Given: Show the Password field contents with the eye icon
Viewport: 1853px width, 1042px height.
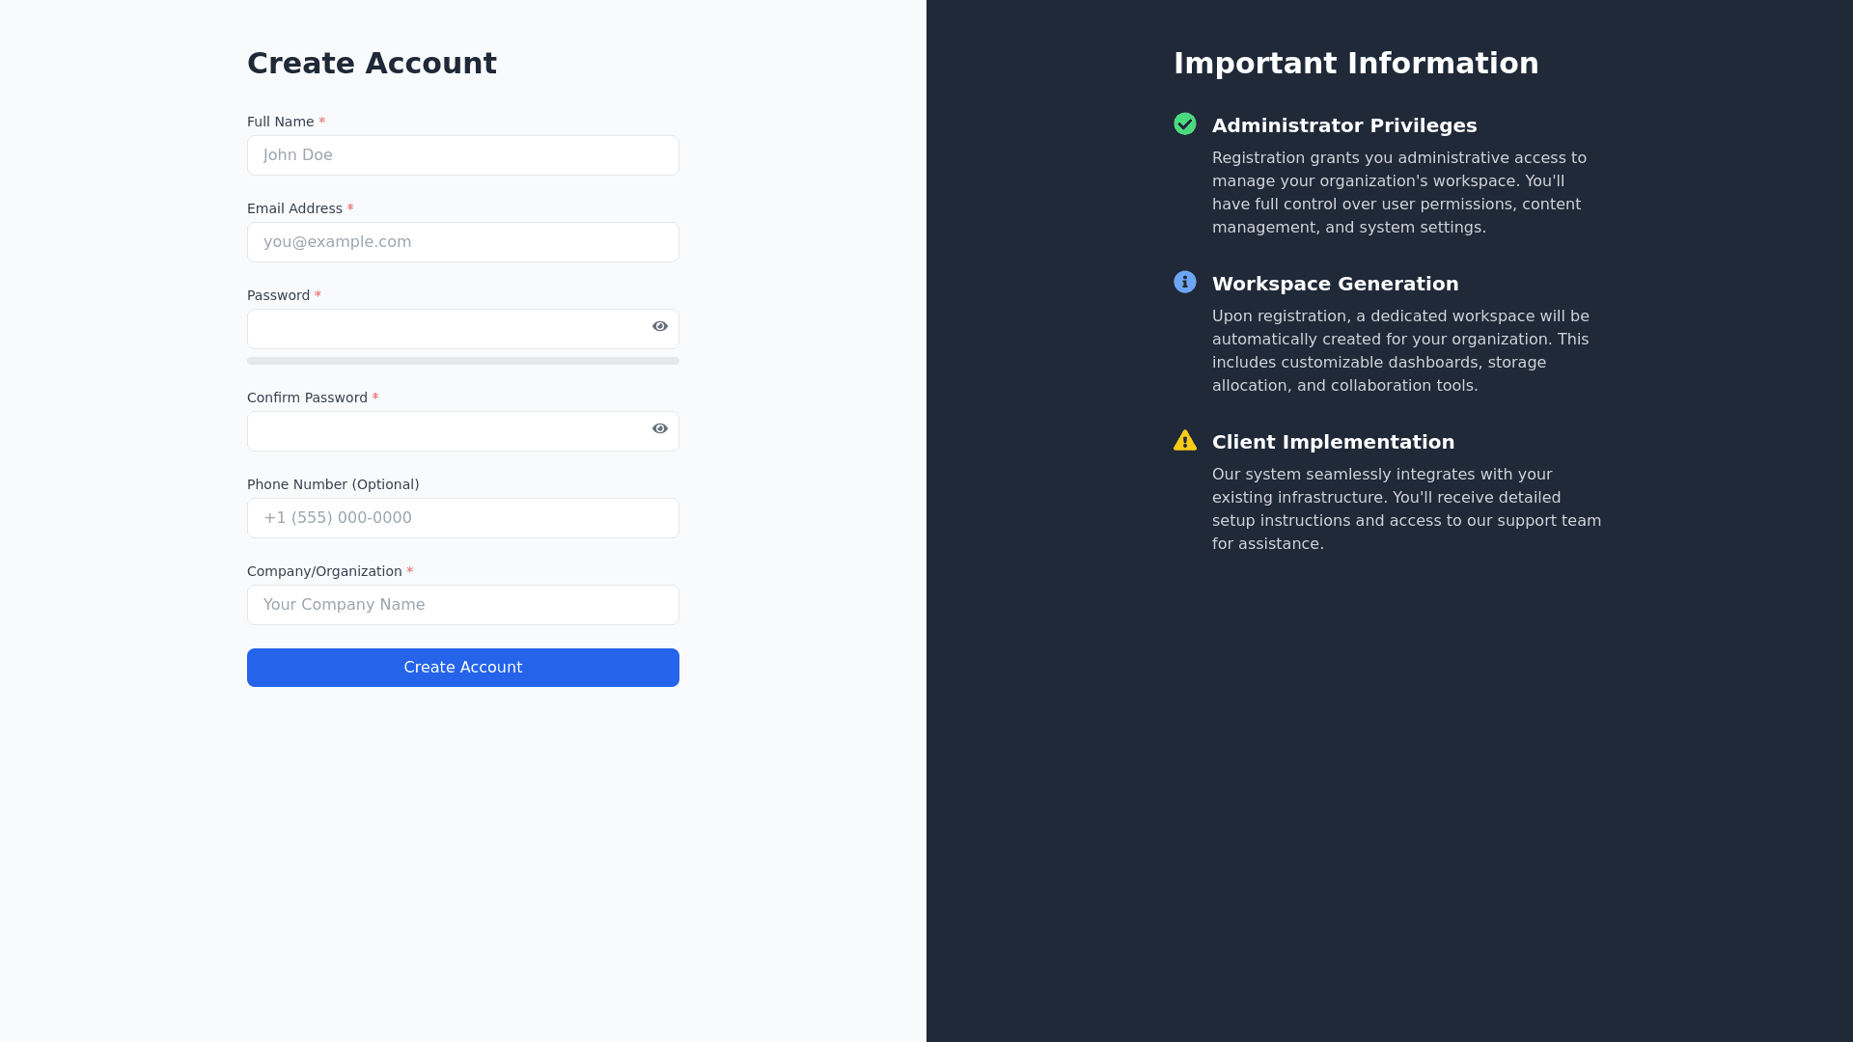Looking at the screenshot, I should [660, 326].
